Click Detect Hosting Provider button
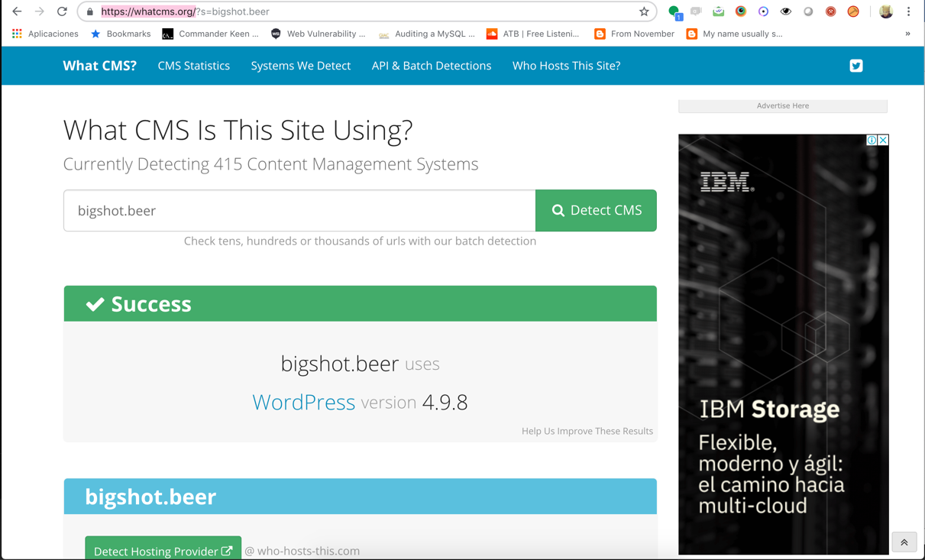This screenshot has height=560, width=925. click(163, 550)
